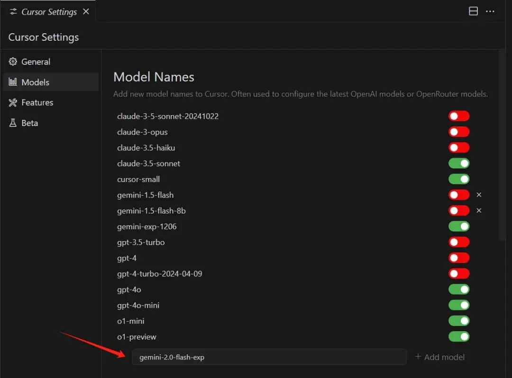Click the General gear icon in sidebar

[13, 62]
